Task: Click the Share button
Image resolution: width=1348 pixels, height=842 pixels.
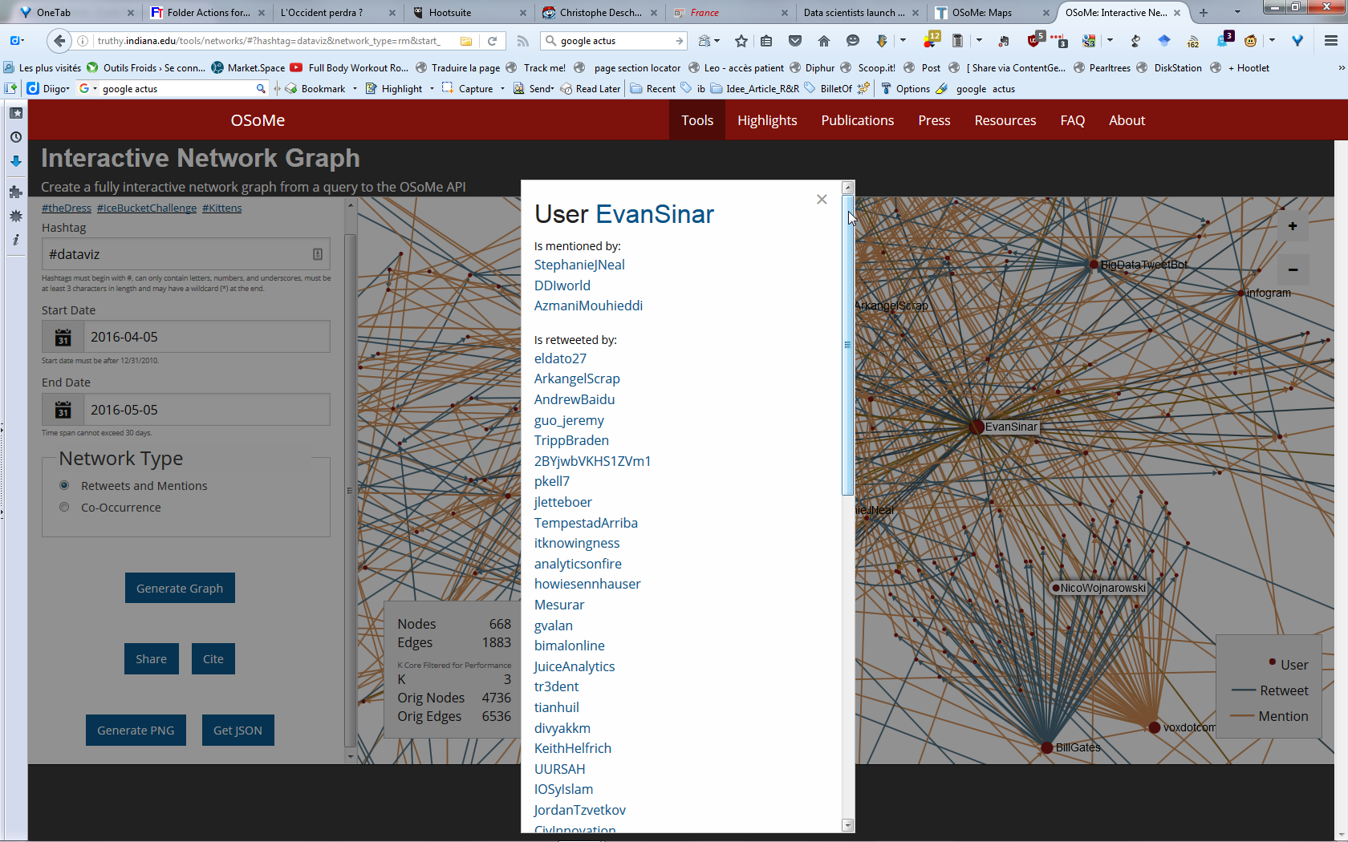Action: tap(151, 658)
